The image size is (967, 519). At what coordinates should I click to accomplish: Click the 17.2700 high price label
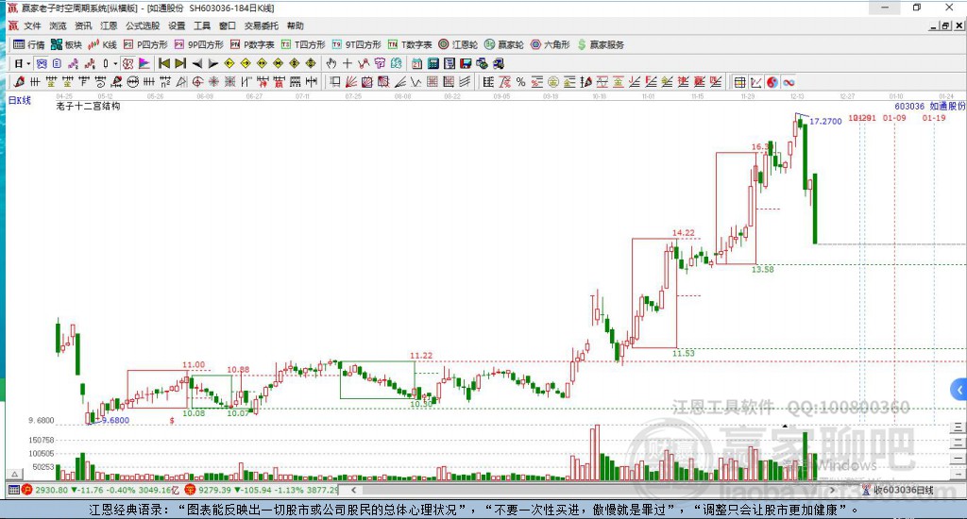click(x=825, y=122)
